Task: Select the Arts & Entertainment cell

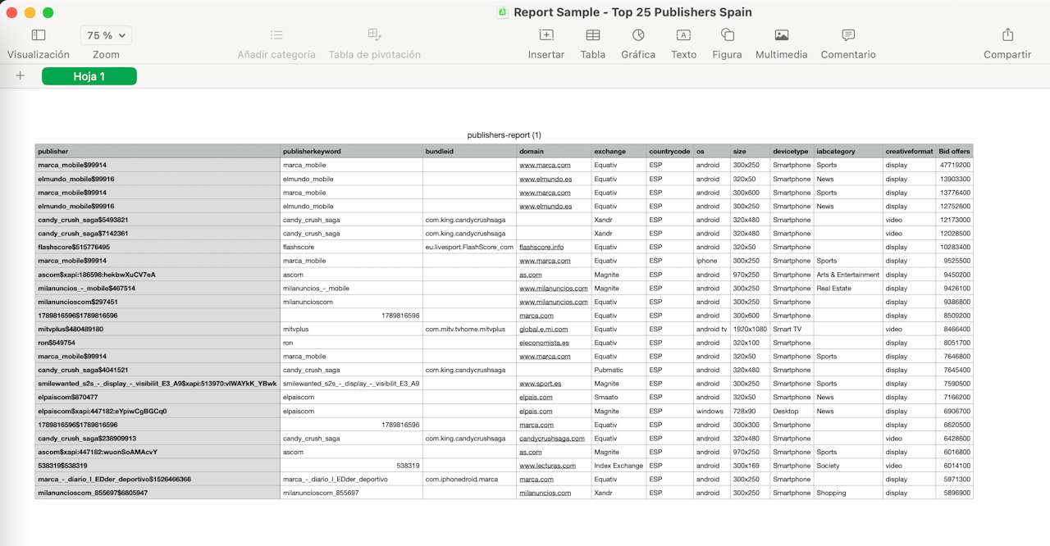Action: tap(848, 275)
